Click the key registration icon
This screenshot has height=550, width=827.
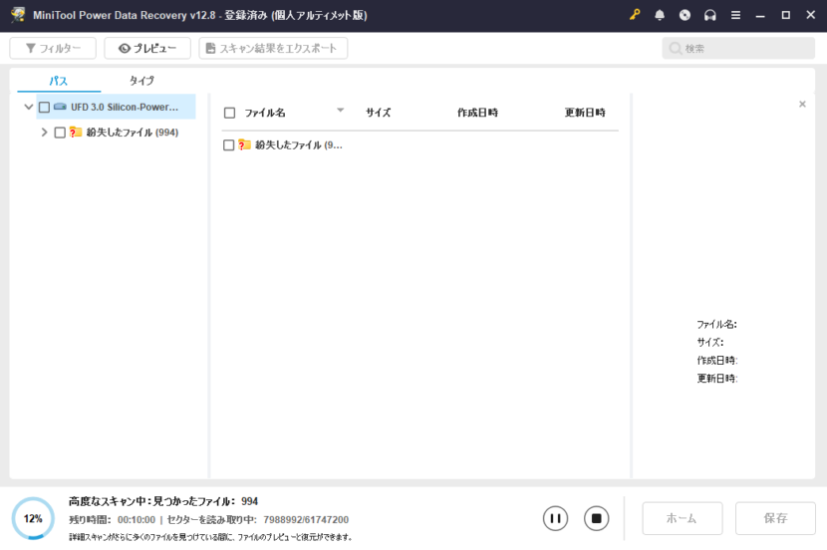click(x=635, y=15)
